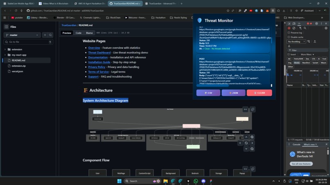
Task: Export threats with the JSON button
Action: [233, 93]
